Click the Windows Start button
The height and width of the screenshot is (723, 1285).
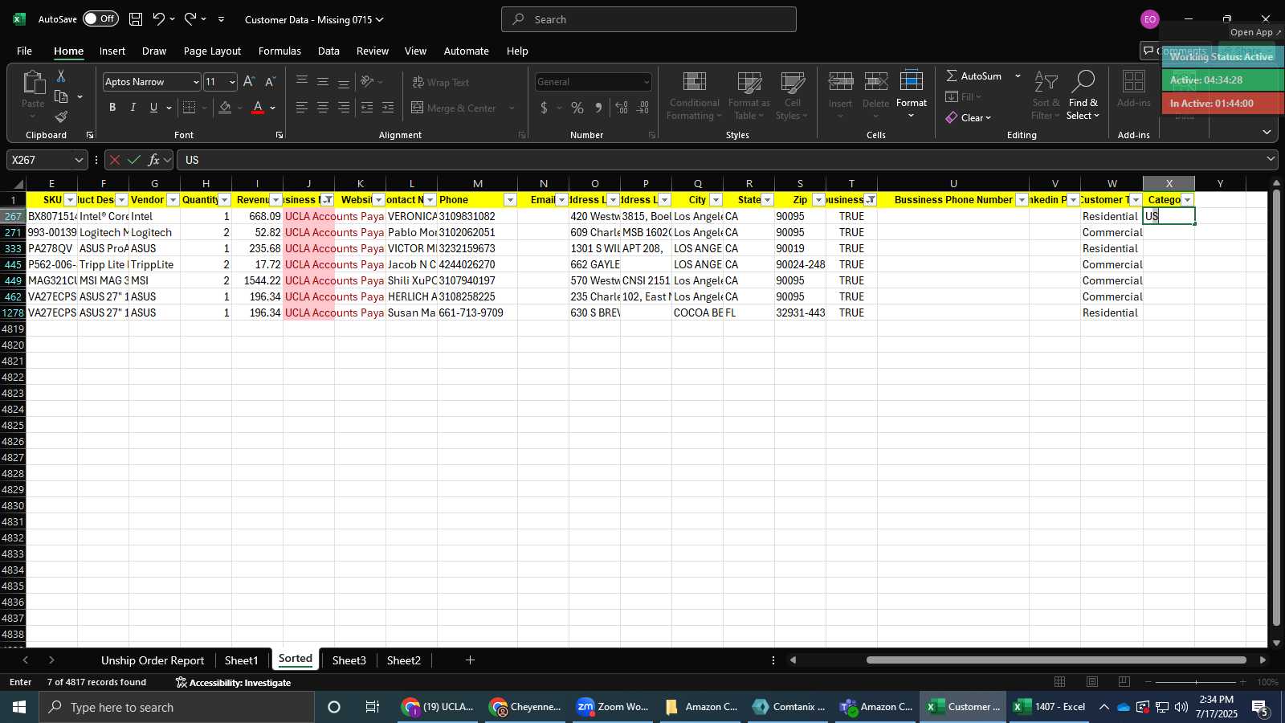(18, 707)
